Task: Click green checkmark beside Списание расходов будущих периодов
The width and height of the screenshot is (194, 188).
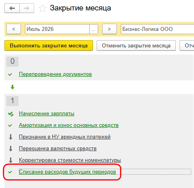Action: 10,172
